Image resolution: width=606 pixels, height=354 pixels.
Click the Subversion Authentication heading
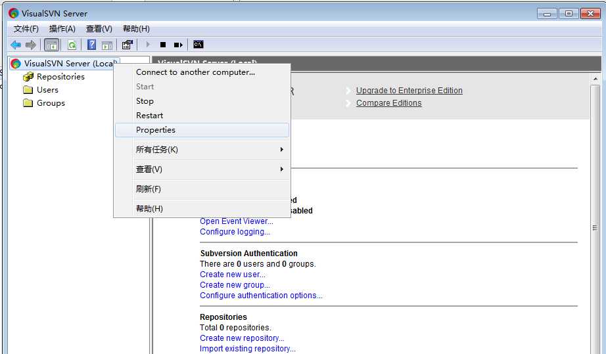click(x=249, y=254)
